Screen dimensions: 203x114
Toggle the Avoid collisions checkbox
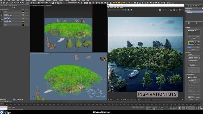(188, 64)
